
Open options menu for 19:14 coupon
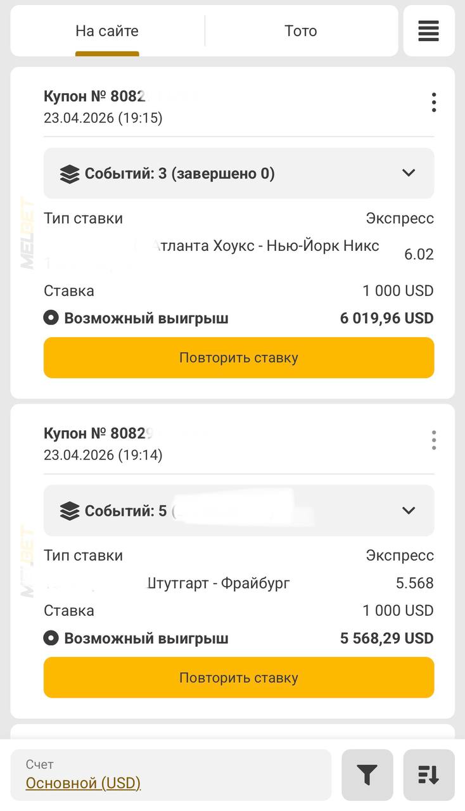tap(433, 440)
